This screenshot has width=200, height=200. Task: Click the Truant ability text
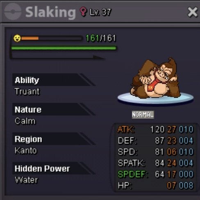pyautogui.click(x=27, y=91)
